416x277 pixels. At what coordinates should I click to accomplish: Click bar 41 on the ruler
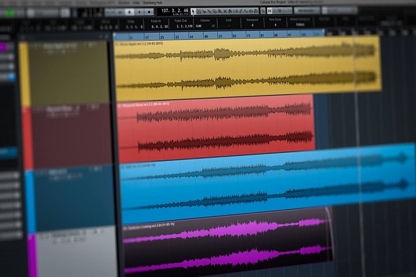coord(191,37)
